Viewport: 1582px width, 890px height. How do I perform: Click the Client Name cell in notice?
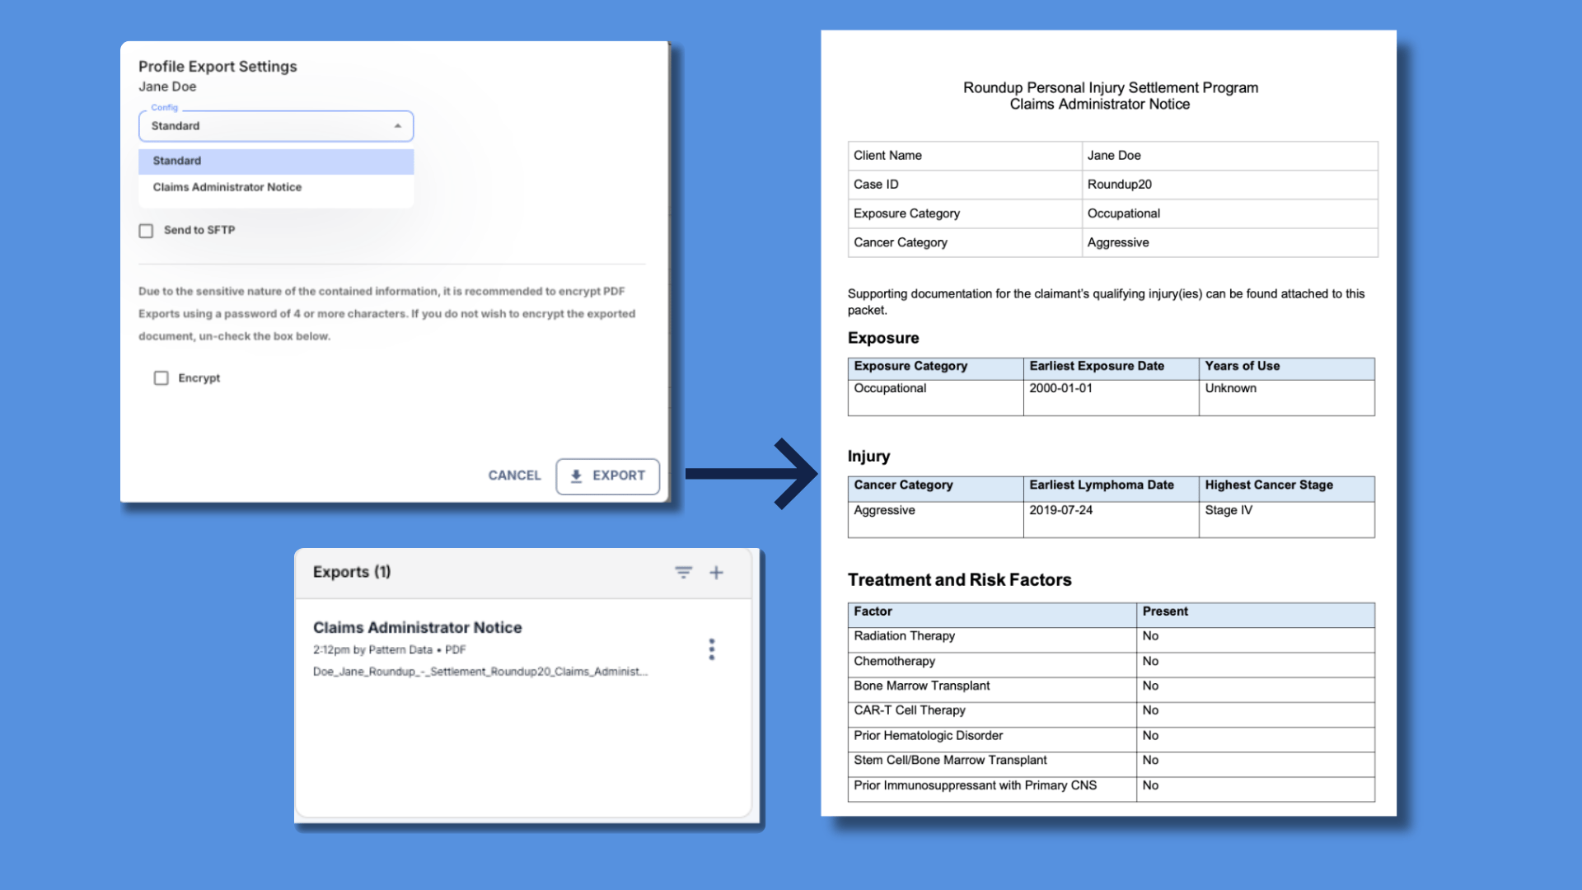pos(965,156)
